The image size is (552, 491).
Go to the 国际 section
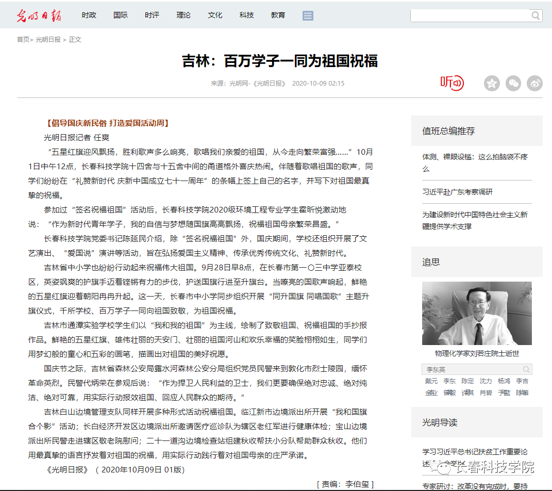coord(121,15)
